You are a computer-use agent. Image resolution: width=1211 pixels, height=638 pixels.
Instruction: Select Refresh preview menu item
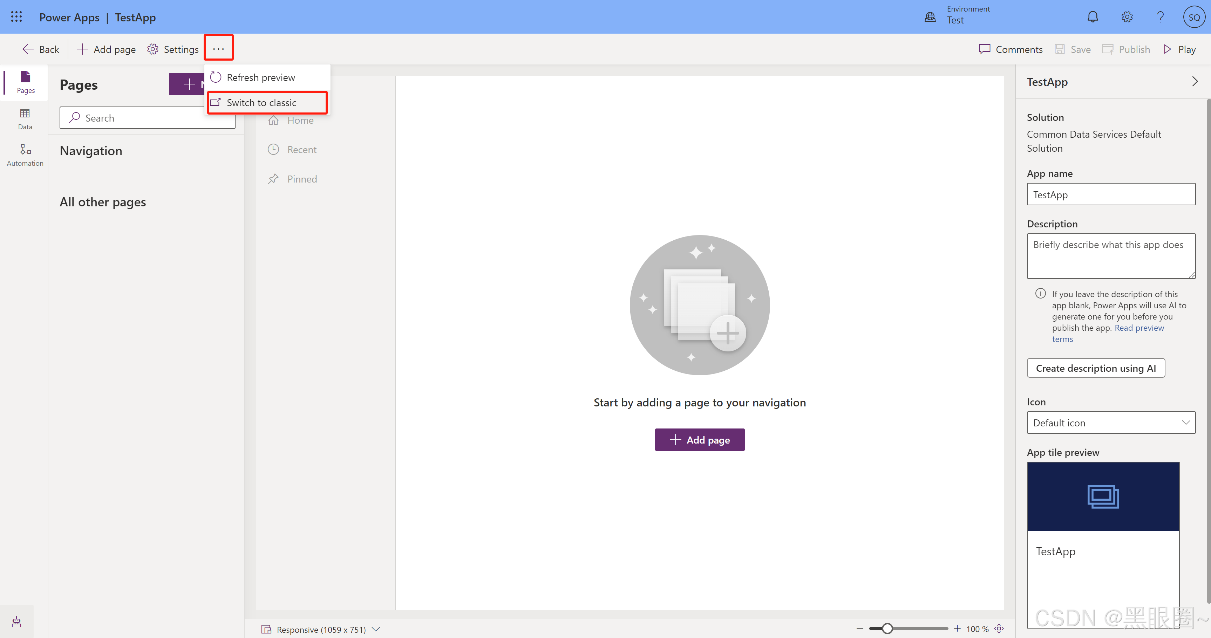(x=261, y=77)
